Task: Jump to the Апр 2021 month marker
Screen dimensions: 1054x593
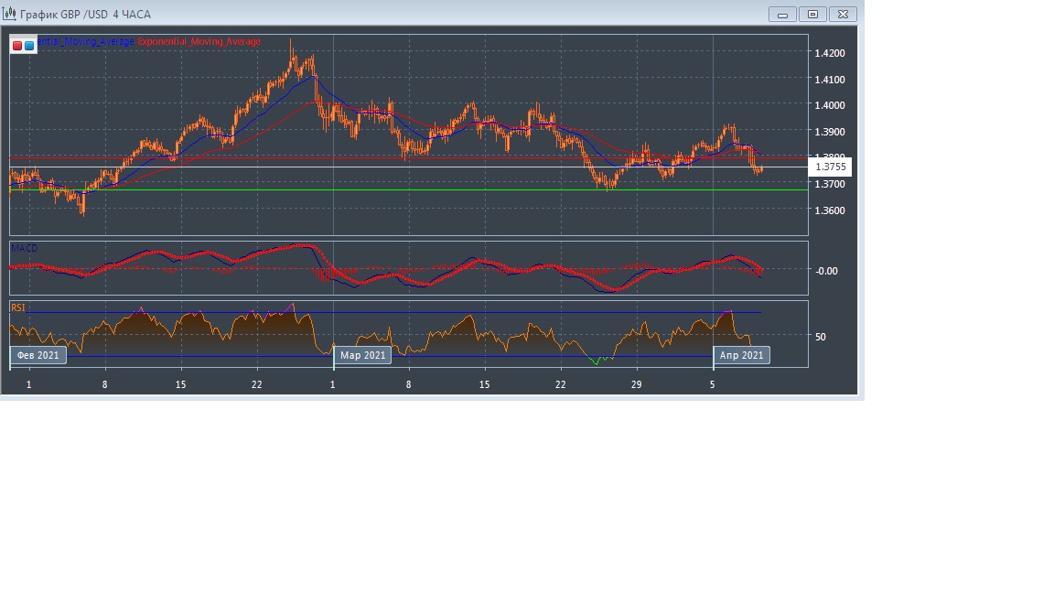Action: (741, 355)
